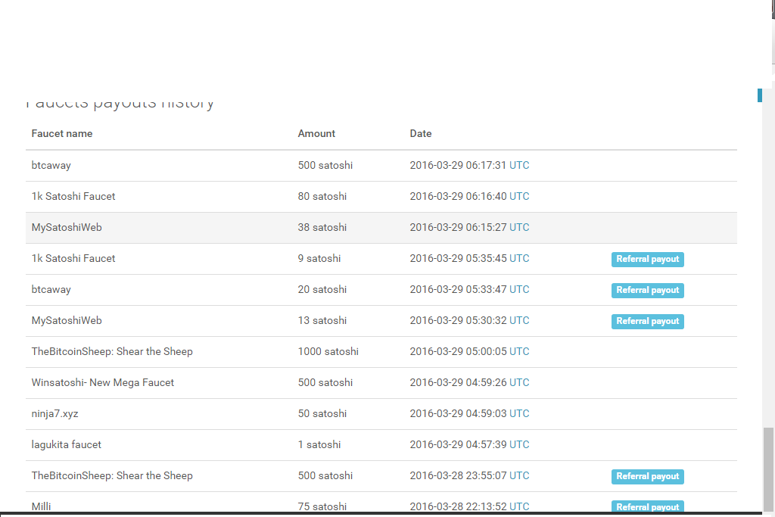This screenshot has width=775, height=517.
Task: Select UTC link for TheBitcoinSheep 1000 satoshi payout
Action: pos(519,351)
